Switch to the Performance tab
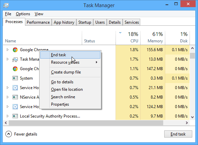The width and height of the screenshot is (198, 145). pos(38,22)
